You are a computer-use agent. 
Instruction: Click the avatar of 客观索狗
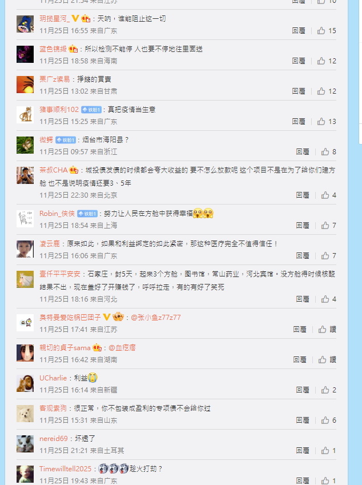click(x=25, y=414)
